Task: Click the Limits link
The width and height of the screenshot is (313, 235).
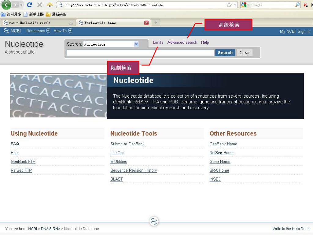Action: coord(158,42)
